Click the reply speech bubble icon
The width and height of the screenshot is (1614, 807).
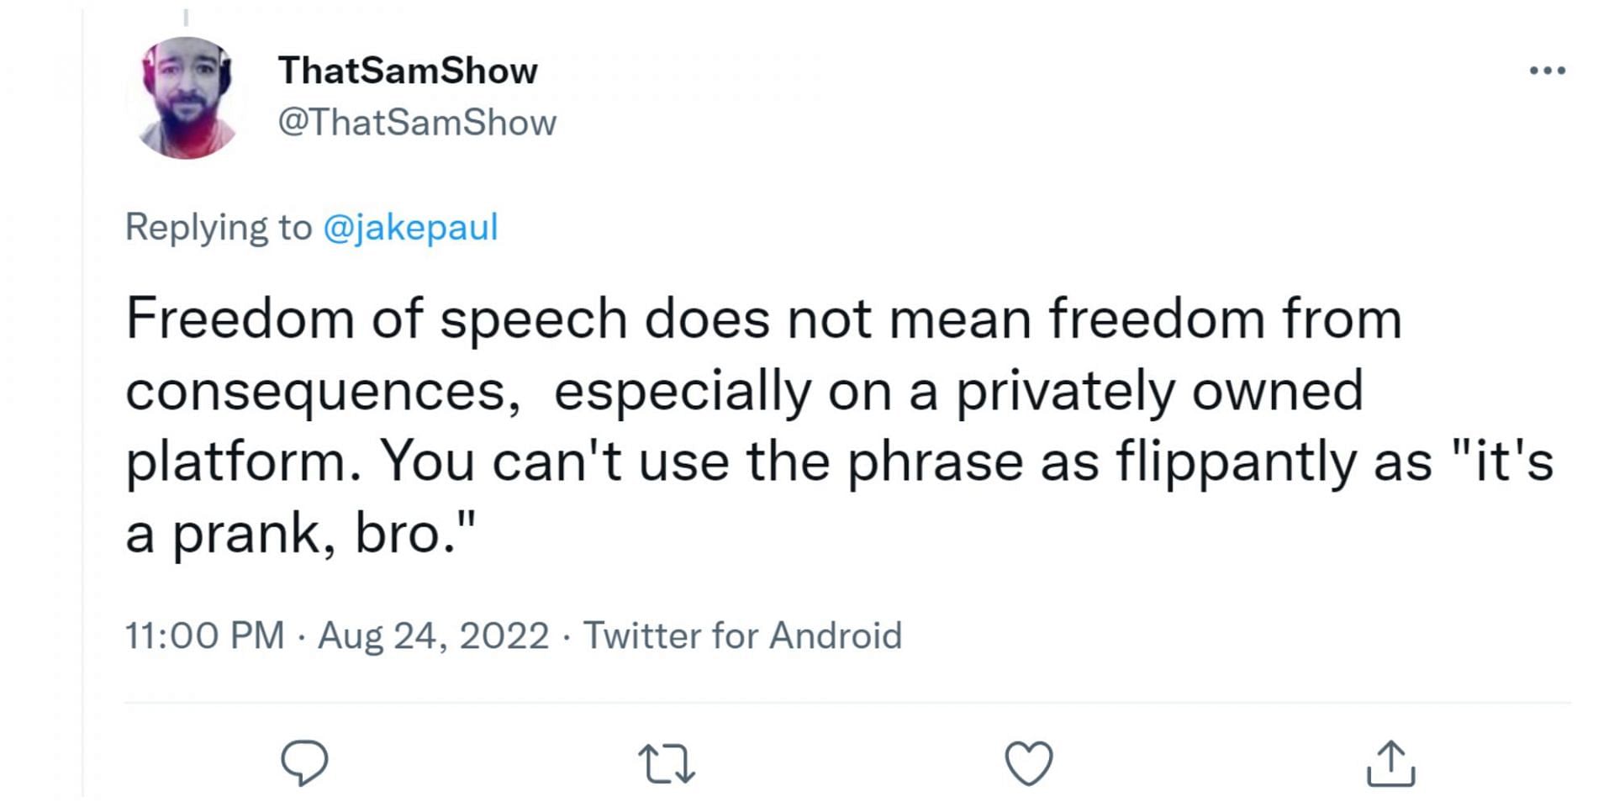[303, 762]
